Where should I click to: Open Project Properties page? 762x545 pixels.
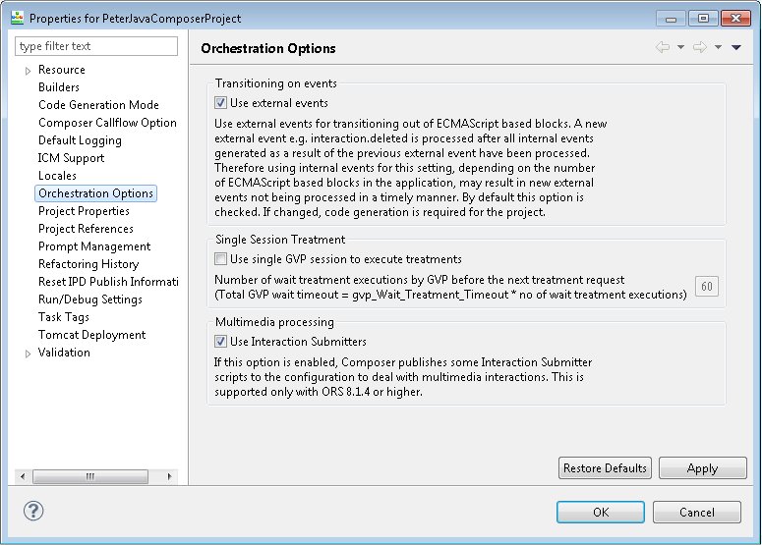[85, 211]
